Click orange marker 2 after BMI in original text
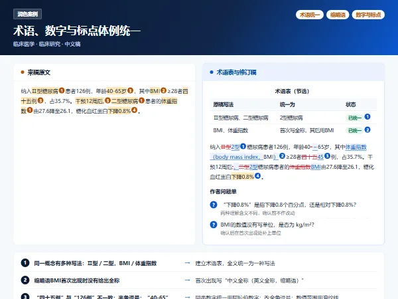 (163, 90)
